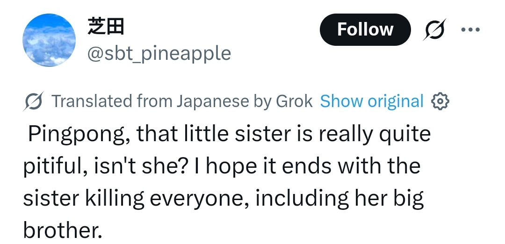The width and height of the screenshot is (505, 244).
Task: Click the word "Grok" in translation notice
Action: click(x=294, y=101)
